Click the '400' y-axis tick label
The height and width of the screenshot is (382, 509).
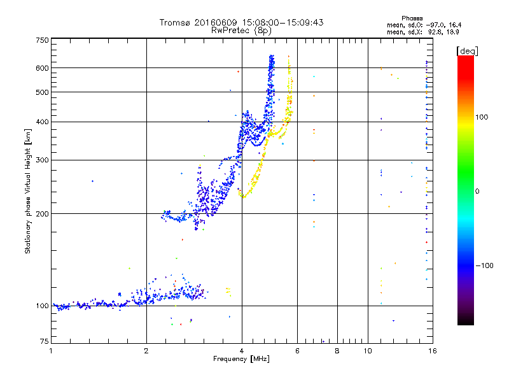[43, 122]
